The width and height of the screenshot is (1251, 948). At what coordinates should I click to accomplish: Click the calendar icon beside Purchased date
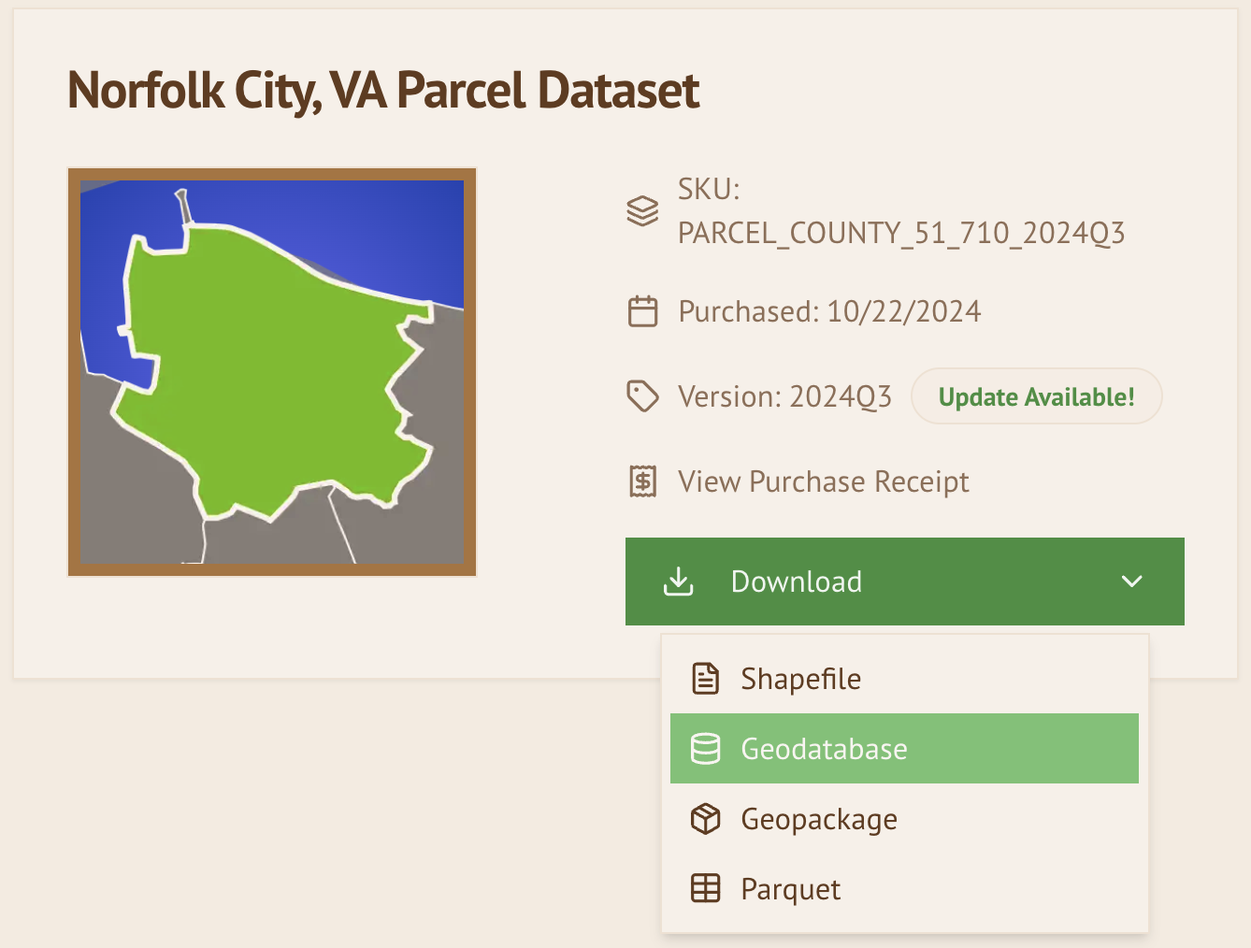pyautogui.click(x=642, y=311)
